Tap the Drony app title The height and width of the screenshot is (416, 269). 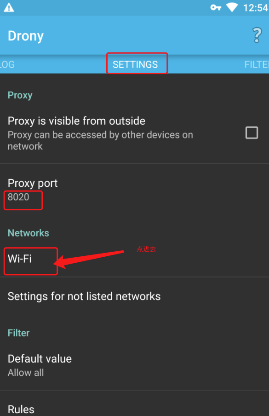tap(25, 35)
